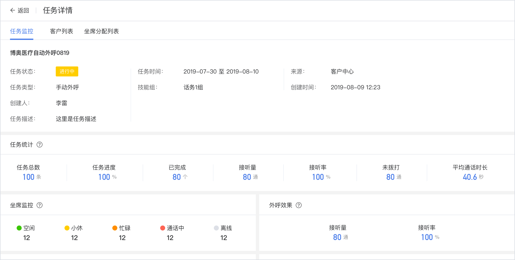This screenshot has height=260, width=515.
Task: Click help icon beside 坐席监控
Action: 40,205
